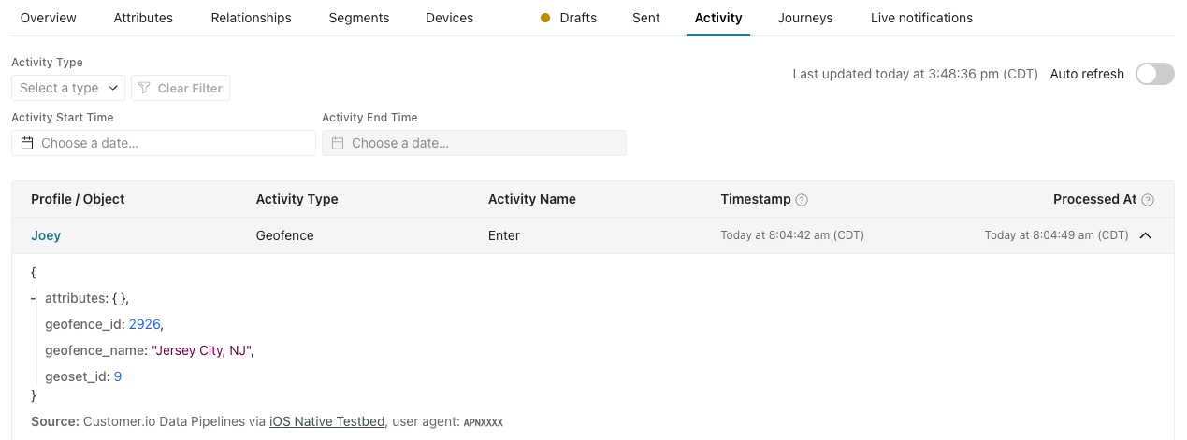Click the Last updated today timestamp text
The width and height of the screenshot is (1187, 440).
[x=915, y=74]
